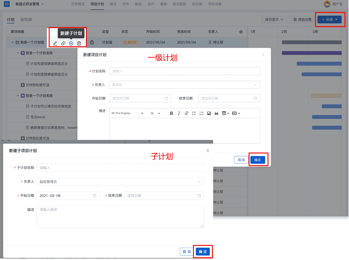
Task: Click the 进行中 status badge
Action: click(130, 42)
